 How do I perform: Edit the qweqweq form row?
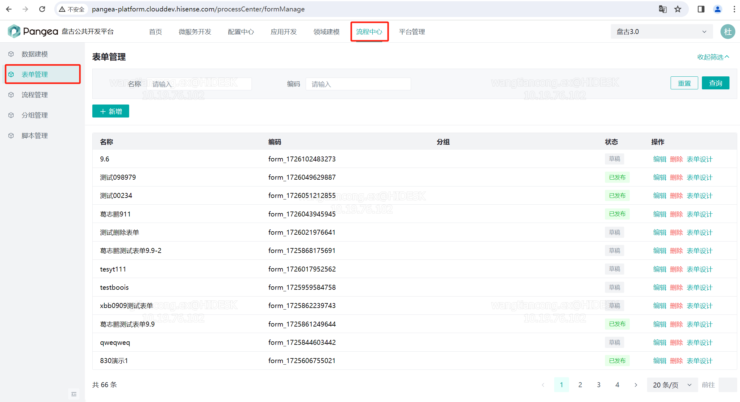point(659,343)
